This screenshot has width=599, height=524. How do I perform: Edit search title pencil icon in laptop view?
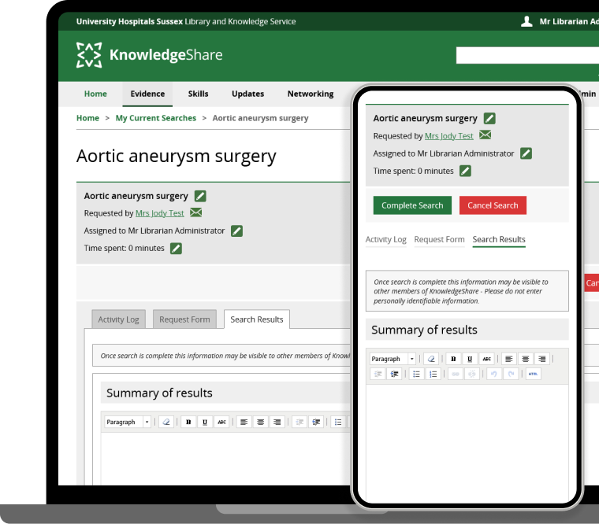click(x=200, y=196)
